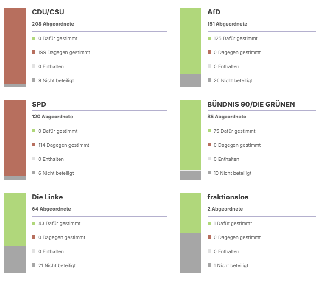Click red swatch beside '114 Dagegen gestimmt'
The width and height of the screenshot is (316, 282).
point(34,145)
